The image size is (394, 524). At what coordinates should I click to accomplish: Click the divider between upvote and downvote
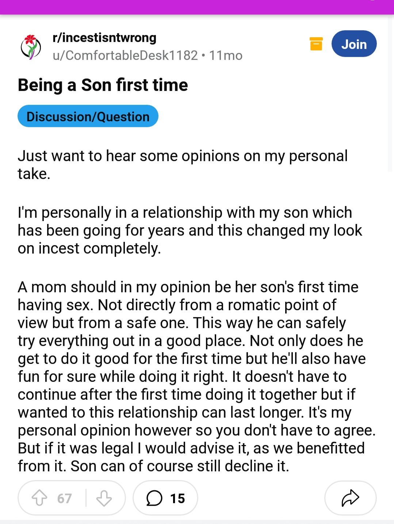[86, 498]
